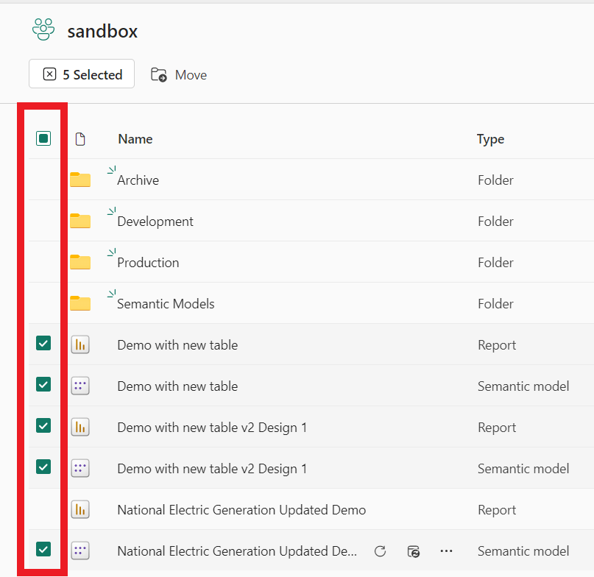Image resolution: width=594 pixels, height=577 pixels.
Task: Click the report icon beside Demo with new table
Action: tap(81, 344)
